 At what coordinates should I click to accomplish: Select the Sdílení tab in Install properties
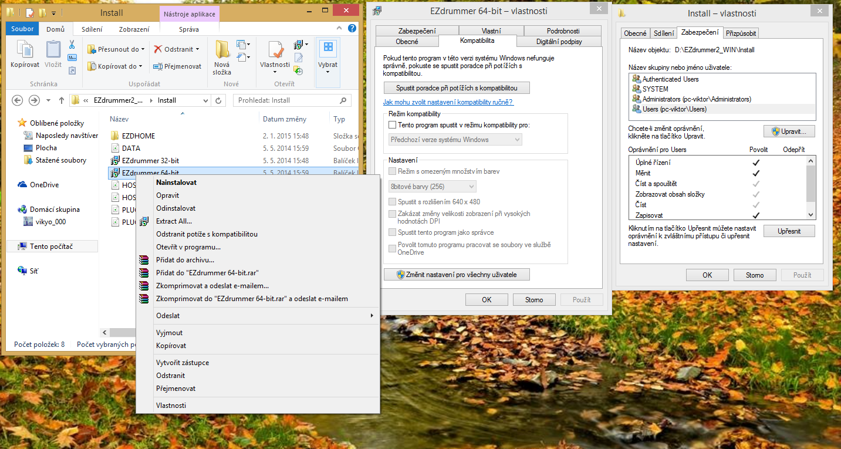[x=664, y=33]
